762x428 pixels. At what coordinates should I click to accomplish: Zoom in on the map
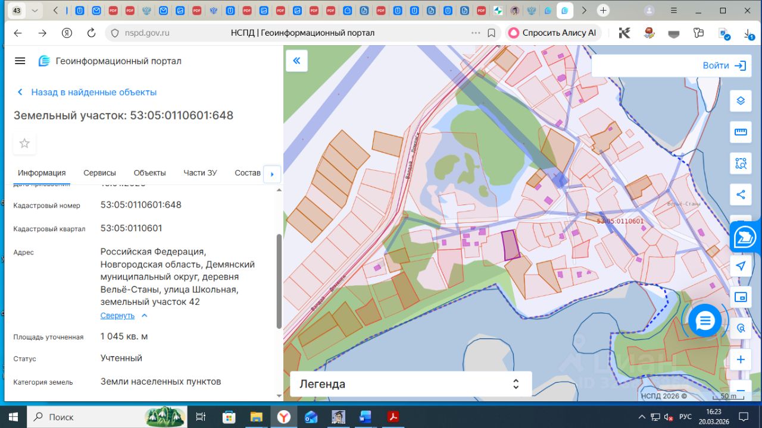(x=741, y=360)
